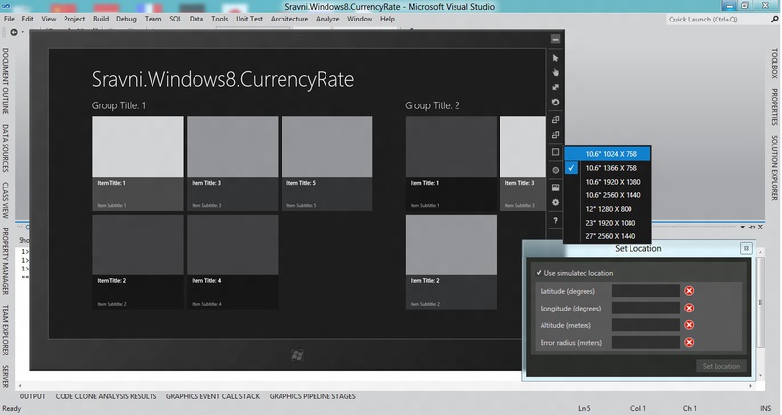Image resolution: width=782 pixels, height=415 pixels.
Task: Open the Debug menu
Action: (126, 19)
